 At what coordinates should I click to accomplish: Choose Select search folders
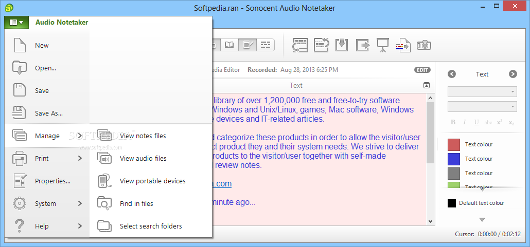(151, 226)
